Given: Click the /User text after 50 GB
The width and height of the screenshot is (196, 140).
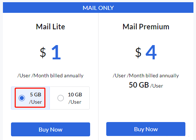Looking at the screenshot, I should [x=157, y=86].
